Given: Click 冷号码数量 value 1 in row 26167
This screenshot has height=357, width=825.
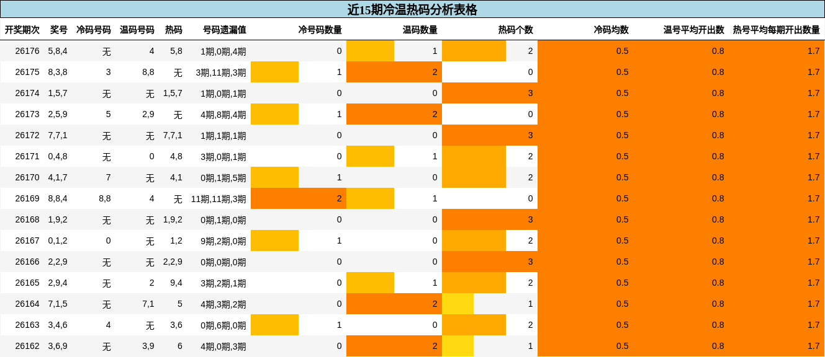Looking at the screenshot, I should 340,240.
